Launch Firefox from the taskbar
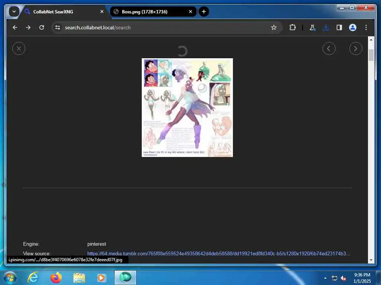 (56, 278)
